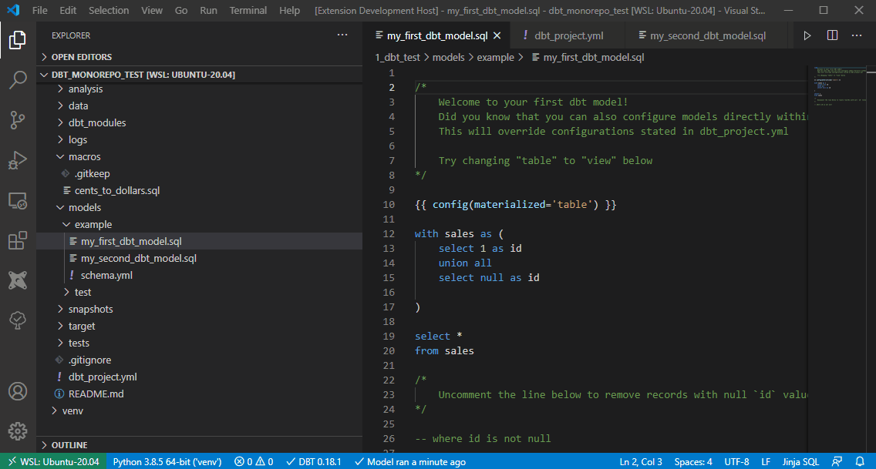Image resolution: width=876 pixels, height=469 pixels.
Task: Open notifications bell in status bar
Action: [x=860, y=462]
